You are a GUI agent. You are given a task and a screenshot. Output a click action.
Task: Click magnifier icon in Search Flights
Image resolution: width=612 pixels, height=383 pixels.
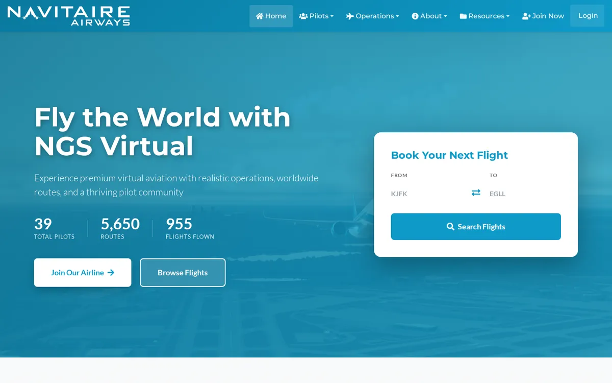pos(450,227)
